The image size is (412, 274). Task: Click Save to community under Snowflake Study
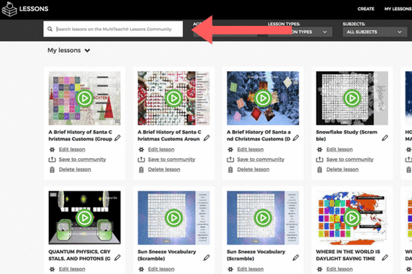tap(350, 160)
